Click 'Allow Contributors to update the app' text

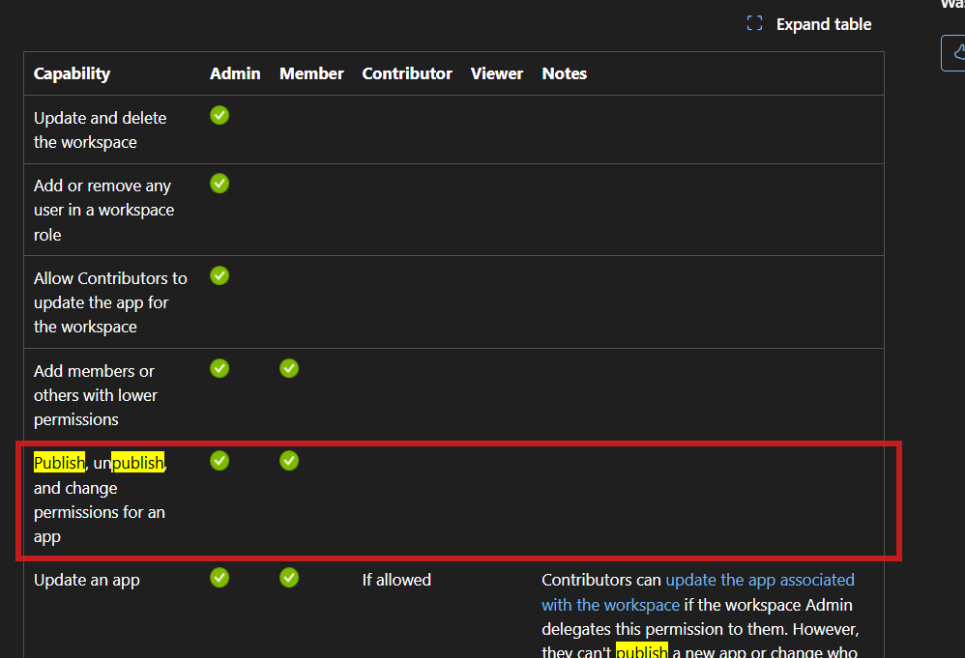pyautogui.click(x=110, y=302)
